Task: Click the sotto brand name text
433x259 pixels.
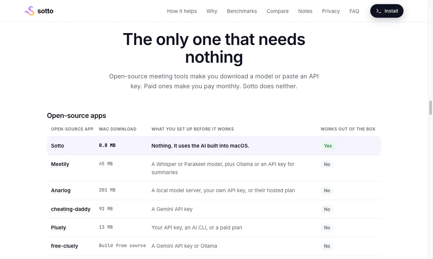Action: (x=45, y=11)
